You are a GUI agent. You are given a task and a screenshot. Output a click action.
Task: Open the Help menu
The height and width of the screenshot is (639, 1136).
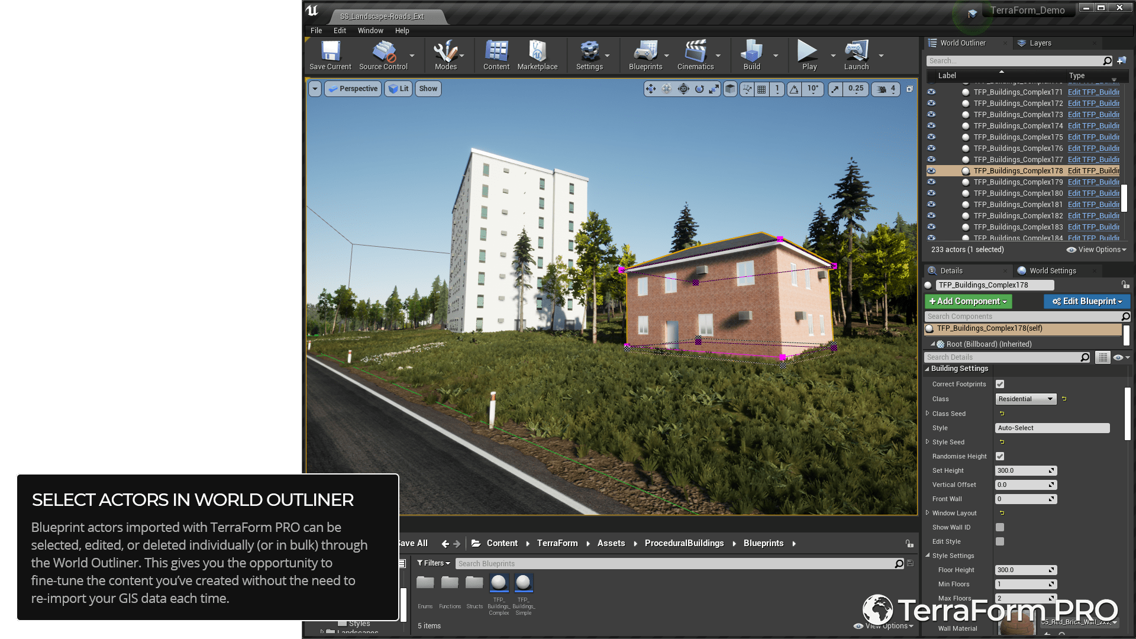[402, 31]
